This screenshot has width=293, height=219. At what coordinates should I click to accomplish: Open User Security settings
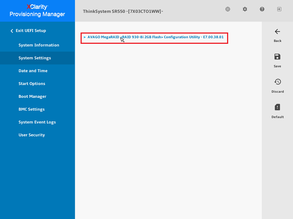(31, 135)
